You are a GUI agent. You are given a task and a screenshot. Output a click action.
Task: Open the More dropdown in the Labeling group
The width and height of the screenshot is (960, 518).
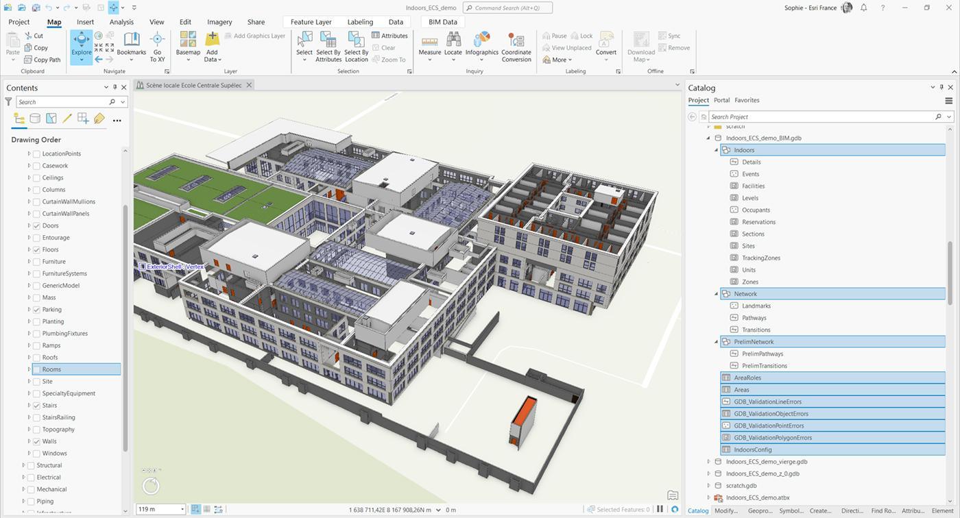(557, 60)
